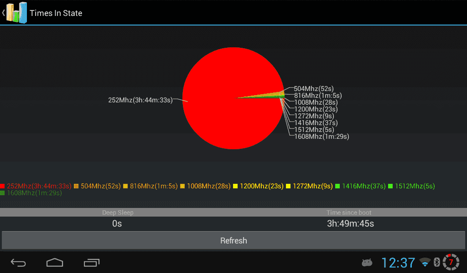This screenshot has height=273, width=467.
Task: Tap the Bluetooth status icon
Action: [x=436, y=262]
